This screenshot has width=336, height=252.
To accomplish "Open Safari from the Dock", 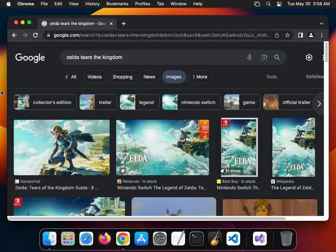I will (x=86, y=239).
